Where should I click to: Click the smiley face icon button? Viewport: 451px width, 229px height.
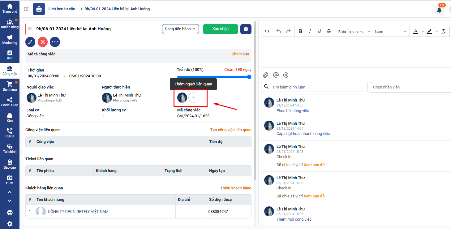(x=246, y=29)
